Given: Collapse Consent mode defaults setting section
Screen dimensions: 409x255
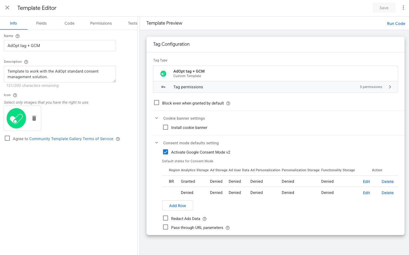Looking at the screenshot, I should click(157, 143).
